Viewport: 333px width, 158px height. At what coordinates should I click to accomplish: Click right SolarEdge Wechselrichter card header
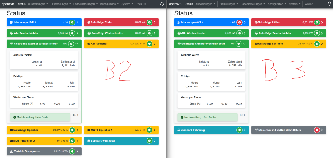(289, 33)
